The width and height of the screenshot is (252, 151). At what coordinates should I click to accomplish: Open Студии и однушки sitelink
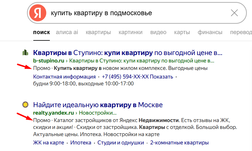click(x=120, y=143)
